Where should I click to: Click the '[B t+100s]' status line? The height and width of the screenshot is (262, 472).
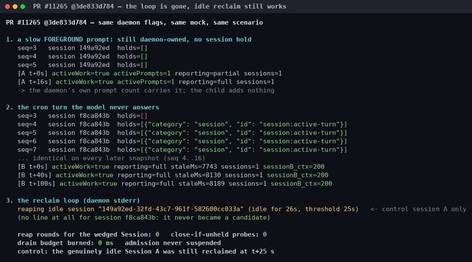[x=175, y=184]
